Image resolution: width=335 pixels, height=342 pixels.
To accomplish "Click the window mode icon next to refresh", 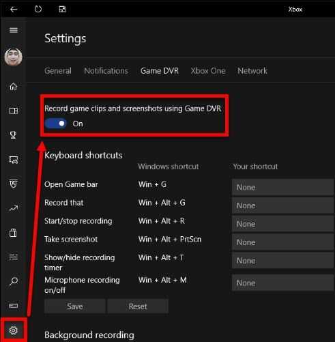I will point(62,9).
